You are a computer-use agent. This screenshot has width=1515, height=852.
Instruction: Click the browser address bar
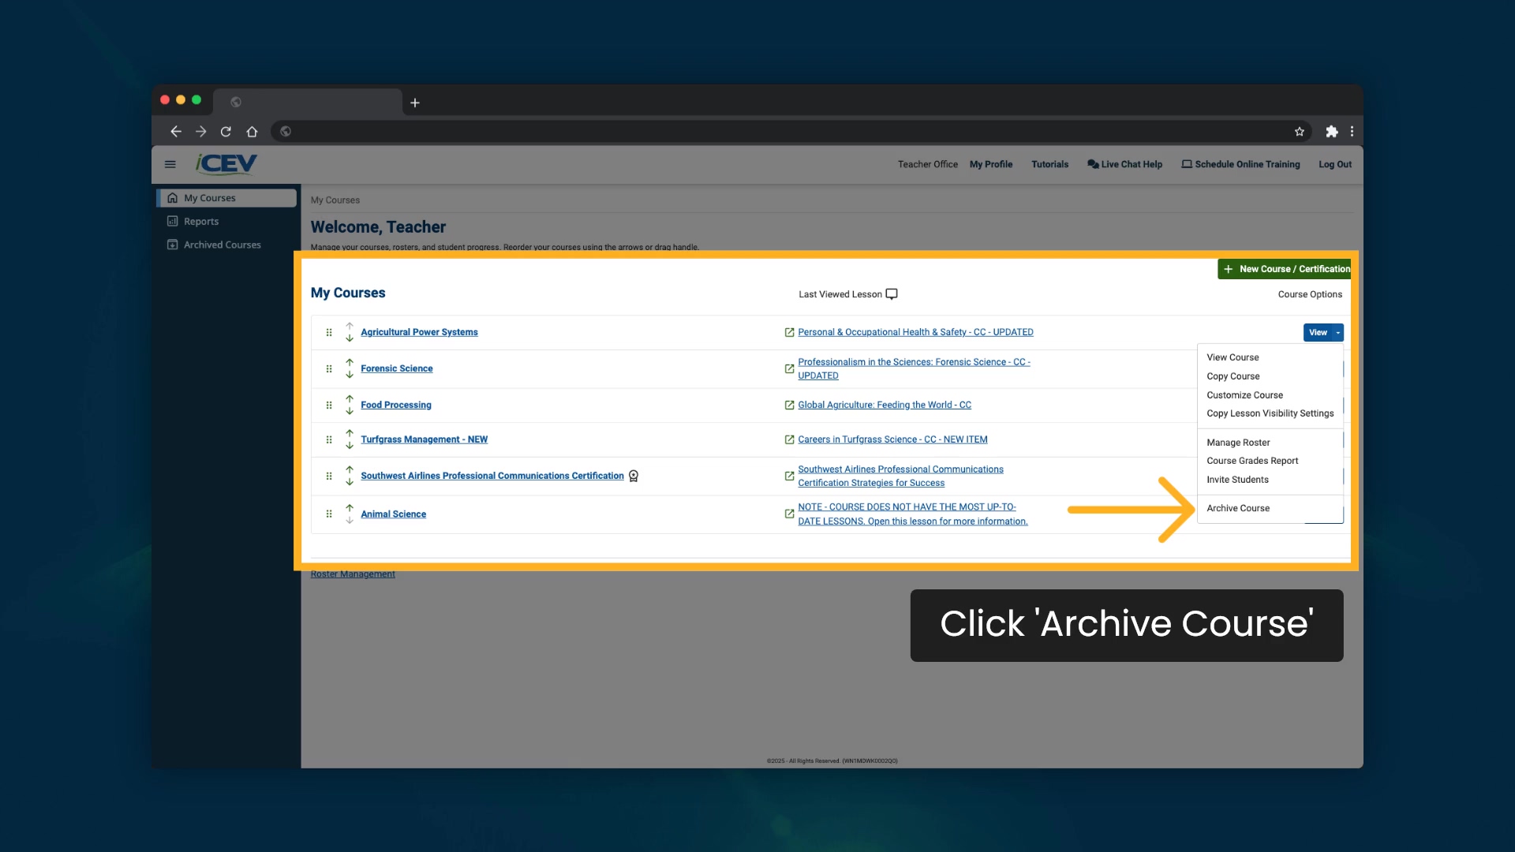[x=789, y=132]
